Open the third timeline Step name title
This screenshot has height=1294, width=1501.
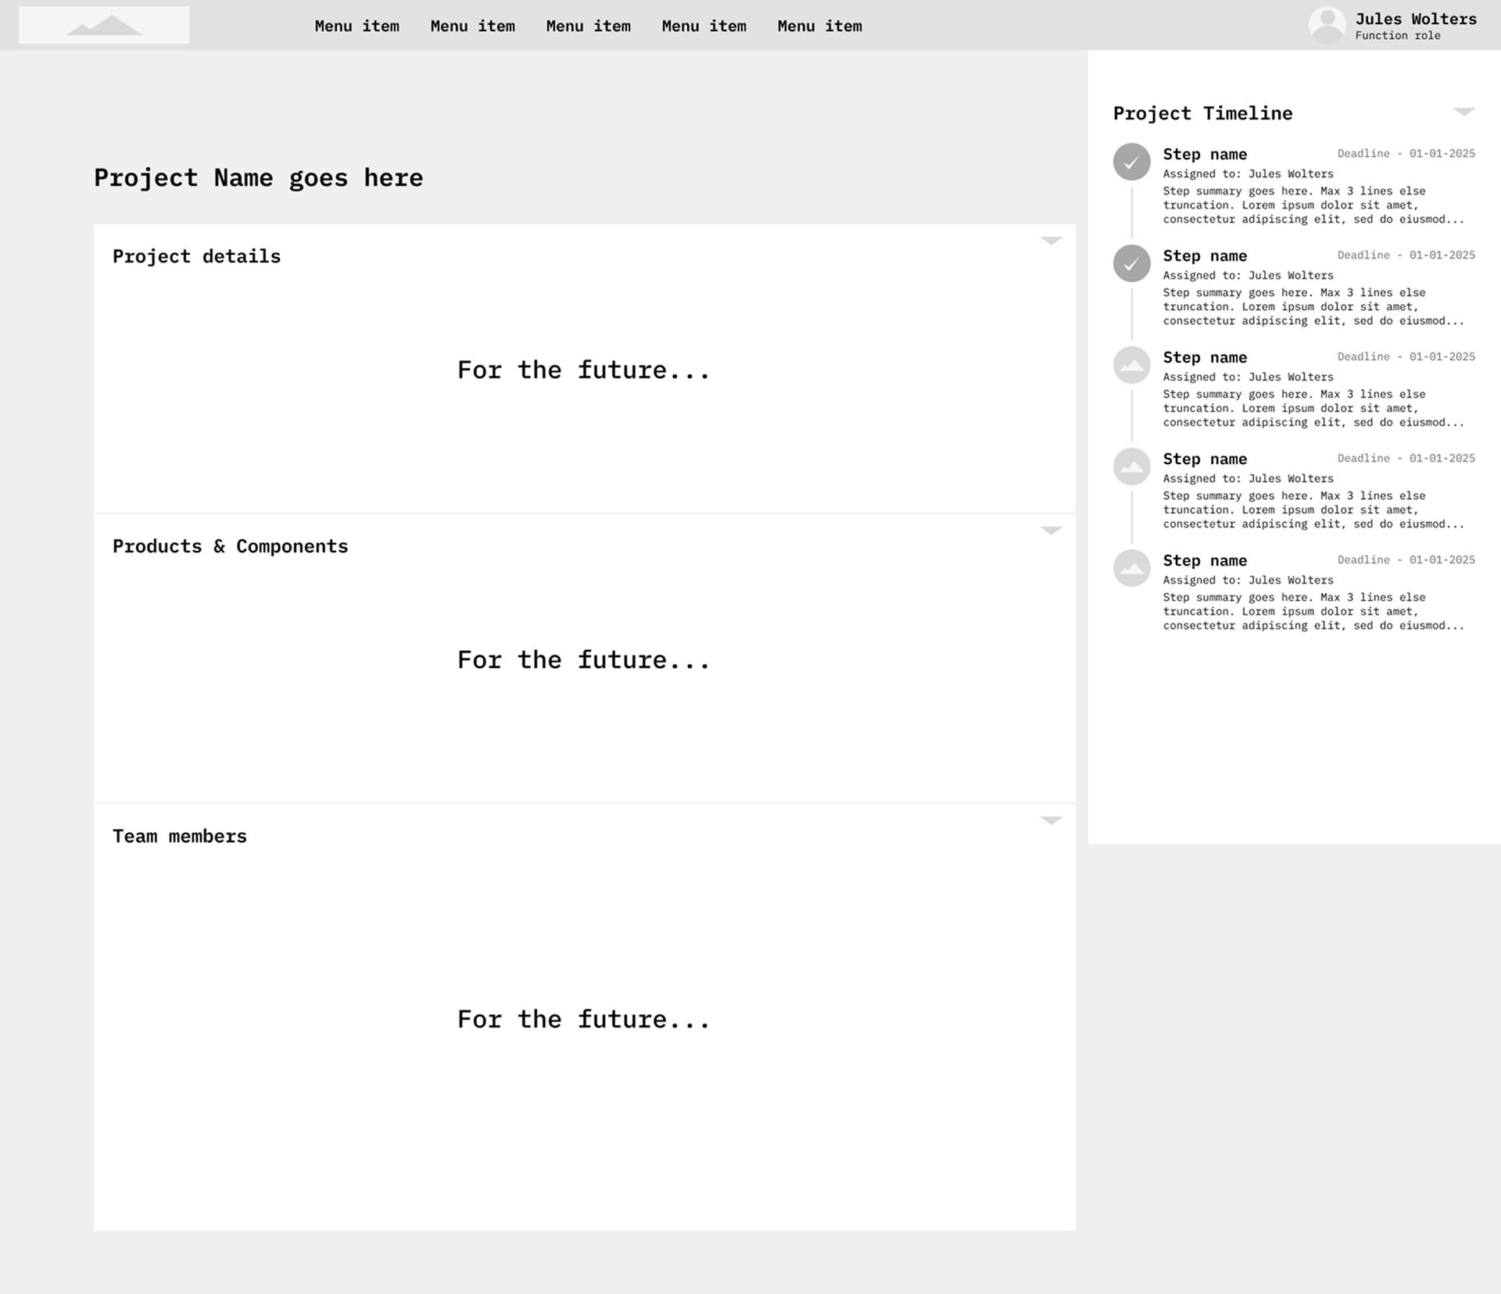click(1205, 358)
